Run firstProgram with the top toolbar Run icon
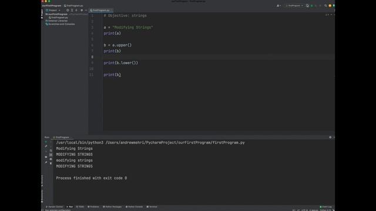 coord(307,6)
